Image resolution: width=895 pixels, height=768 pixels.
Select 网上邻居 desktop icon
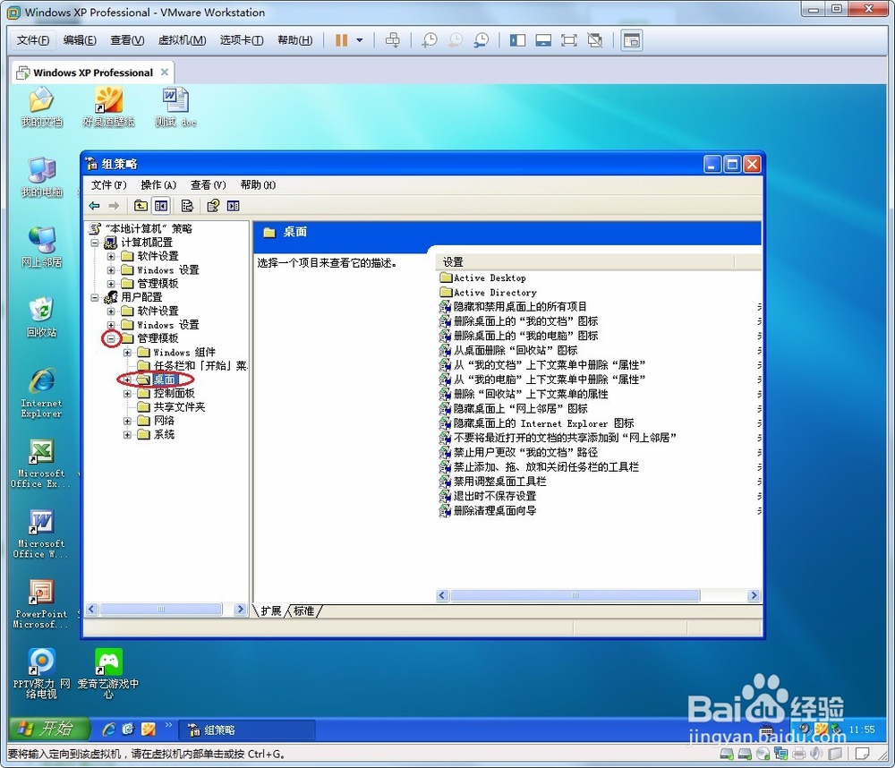41,247
